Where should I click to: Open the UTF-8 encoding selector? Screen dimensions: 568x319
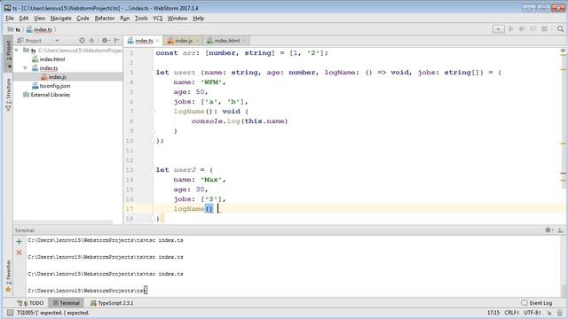click(532, 313)
